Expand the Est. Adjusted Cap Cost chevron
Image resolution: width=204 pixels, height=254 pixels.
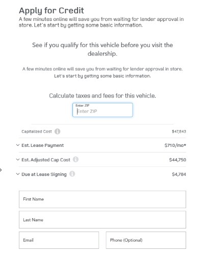point(18,160)
